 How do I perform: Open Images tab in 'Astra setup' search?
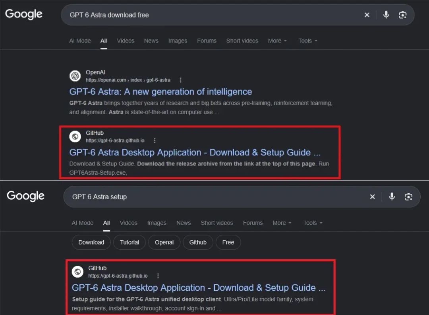(x=157, y=223)
